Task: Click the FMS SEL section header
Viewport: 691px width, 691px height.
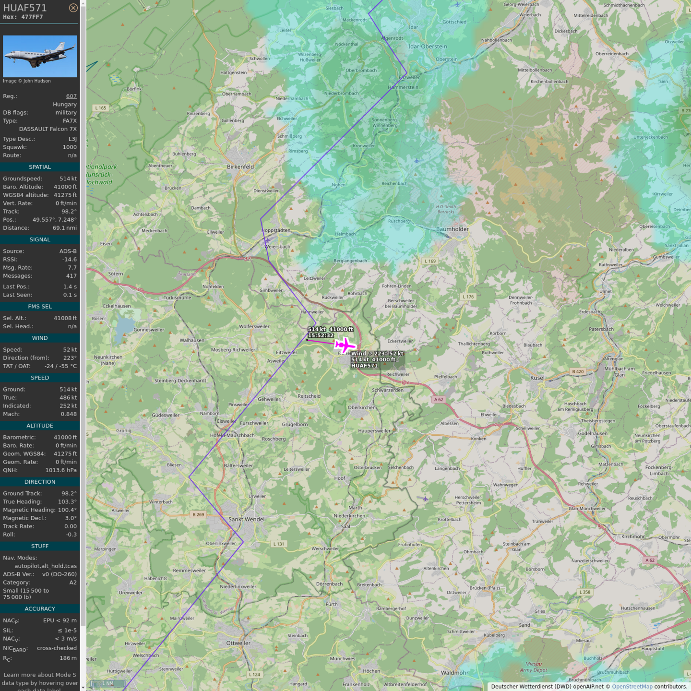Action: [40, 306]
